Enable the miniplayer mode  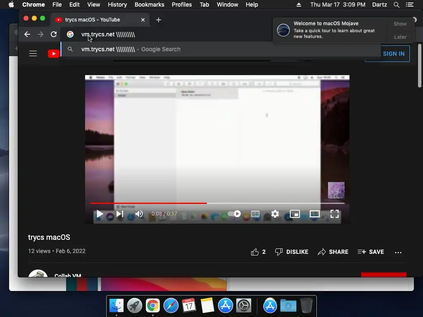pos(295,214)
